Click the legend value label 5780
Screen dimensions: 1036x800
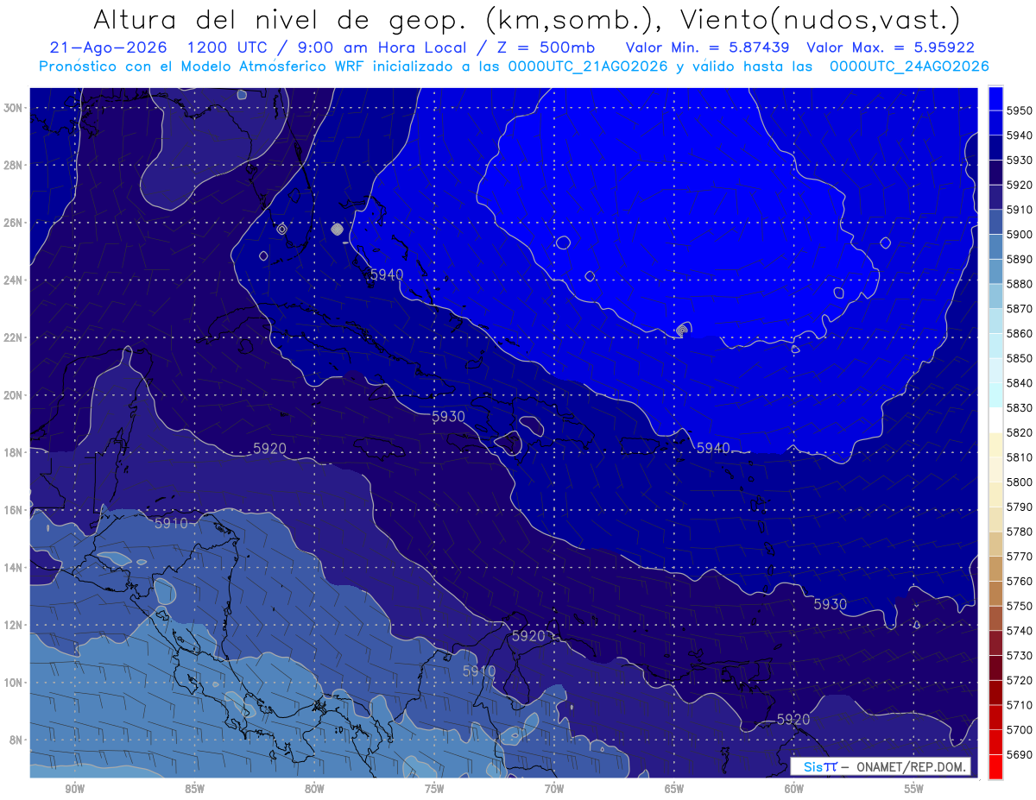1019,532
